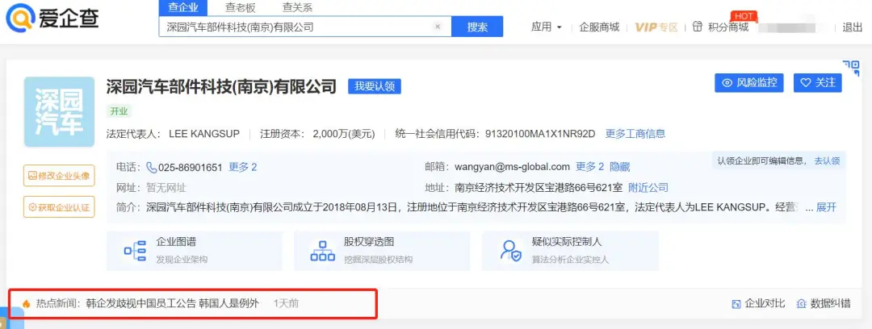The height and width of the screenshot is (329, 872).
Task: Click the 风险监控 button
Action: pyautogui.click(x=749, y=82)
